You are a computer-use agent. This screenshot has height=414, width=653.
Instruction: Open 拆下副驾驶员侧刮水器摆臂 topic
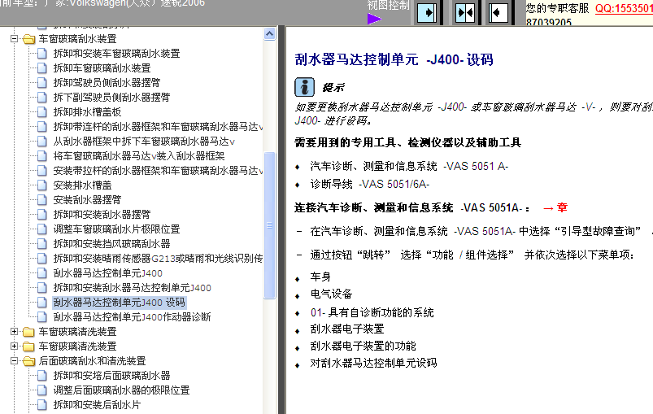tap(111, 97)
